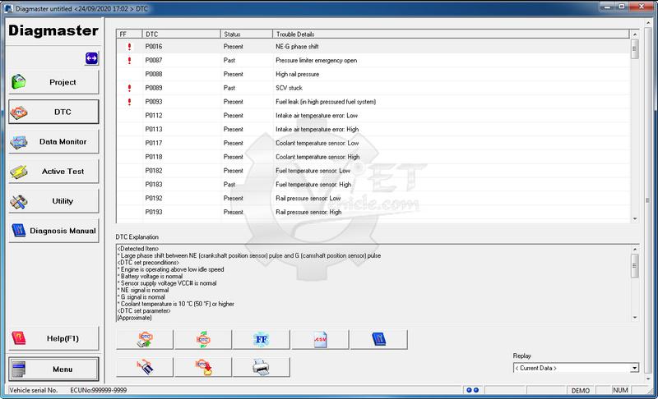The height and width of the screenshot is (399, 658).
Task: Click the red exclamation FF mark for P0089
Action: 129,88
